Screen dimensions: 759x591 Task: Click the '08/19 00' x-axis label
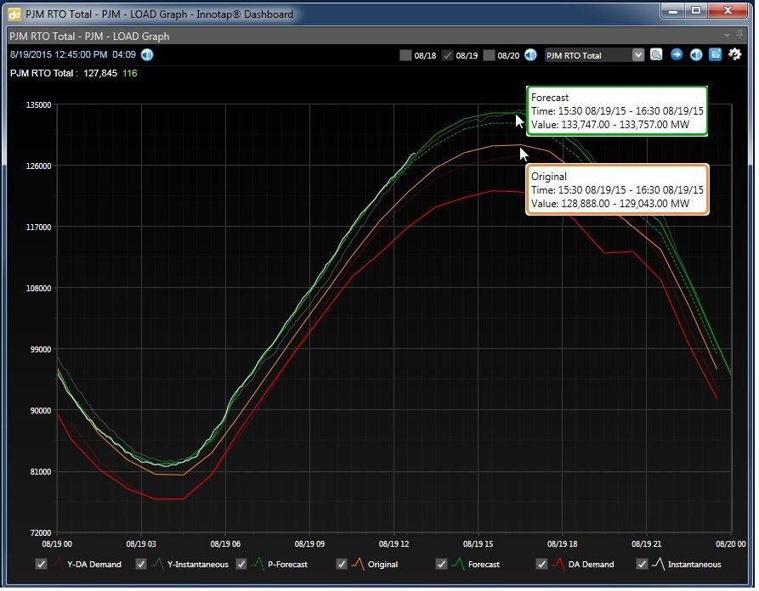pos(57,544)
